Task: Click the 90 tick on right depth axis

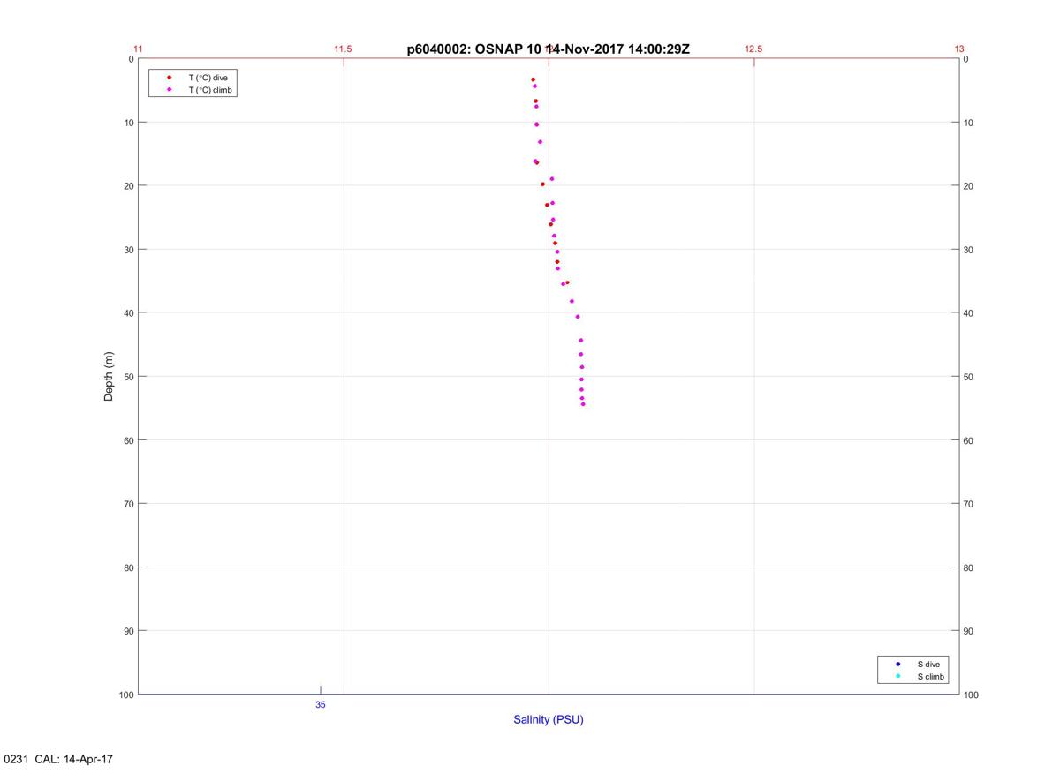Action: 968,631
